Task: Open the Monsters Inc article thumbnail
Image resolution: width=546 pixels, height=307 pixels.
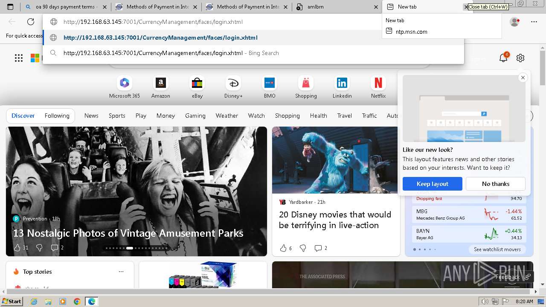Action: coord(336,160)
